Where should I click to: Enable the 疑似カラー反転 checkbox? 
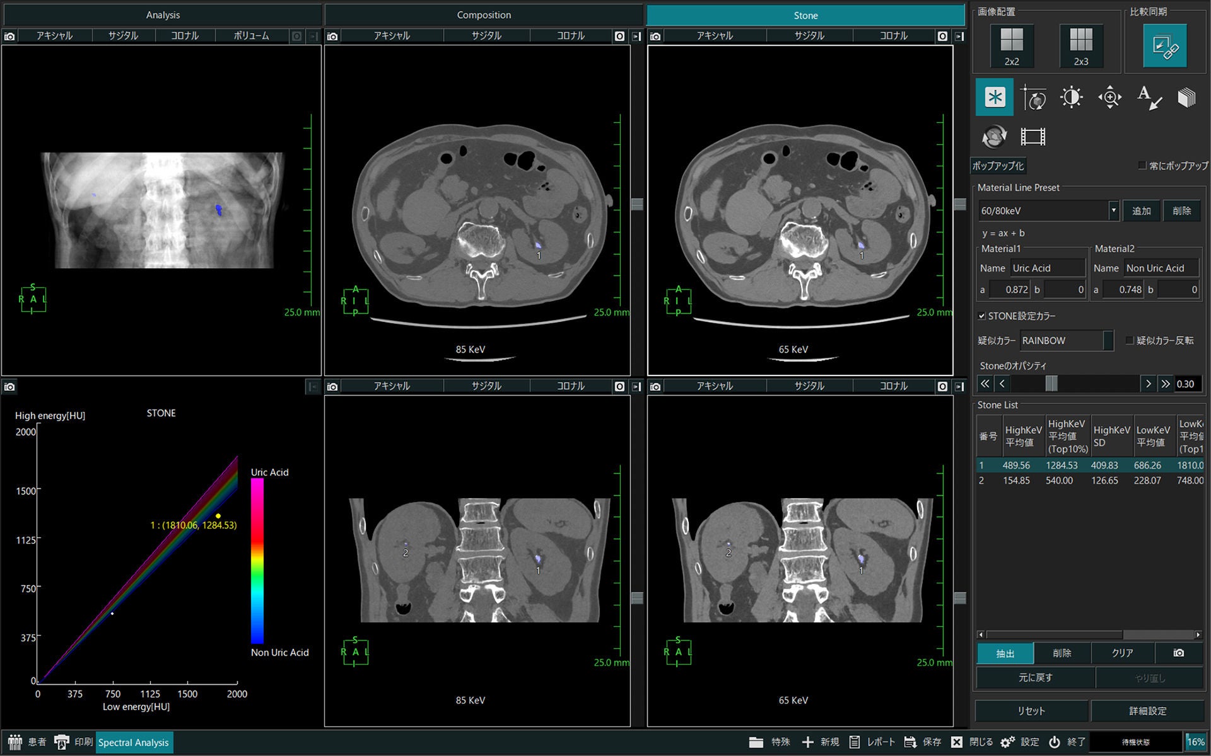1130,340
